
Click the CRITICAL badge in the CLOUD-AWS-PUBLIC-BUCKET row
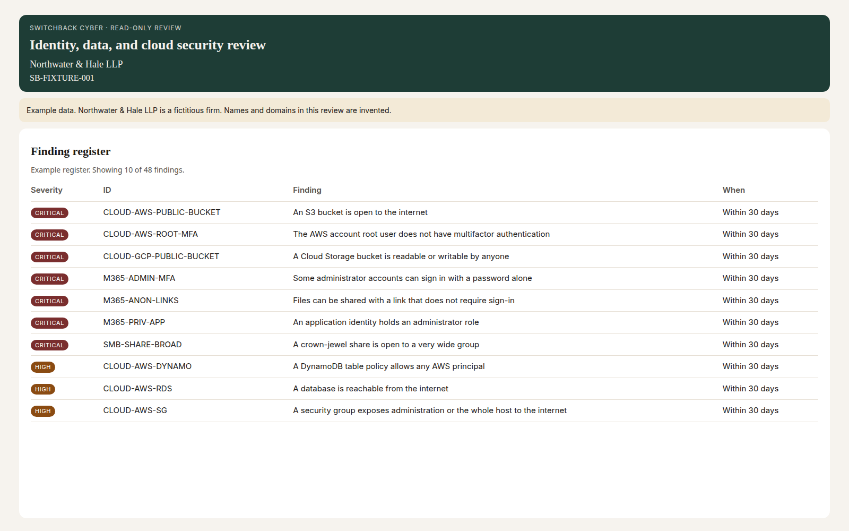point(49,213)
